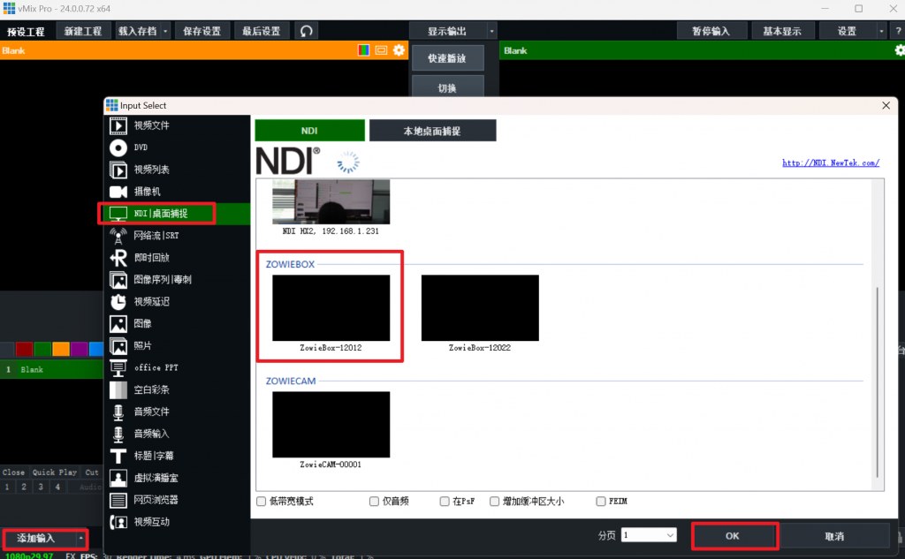Expand the arrow beside 载入存档
This screenshot has width=905, height=559.
[x=165, y=31]
